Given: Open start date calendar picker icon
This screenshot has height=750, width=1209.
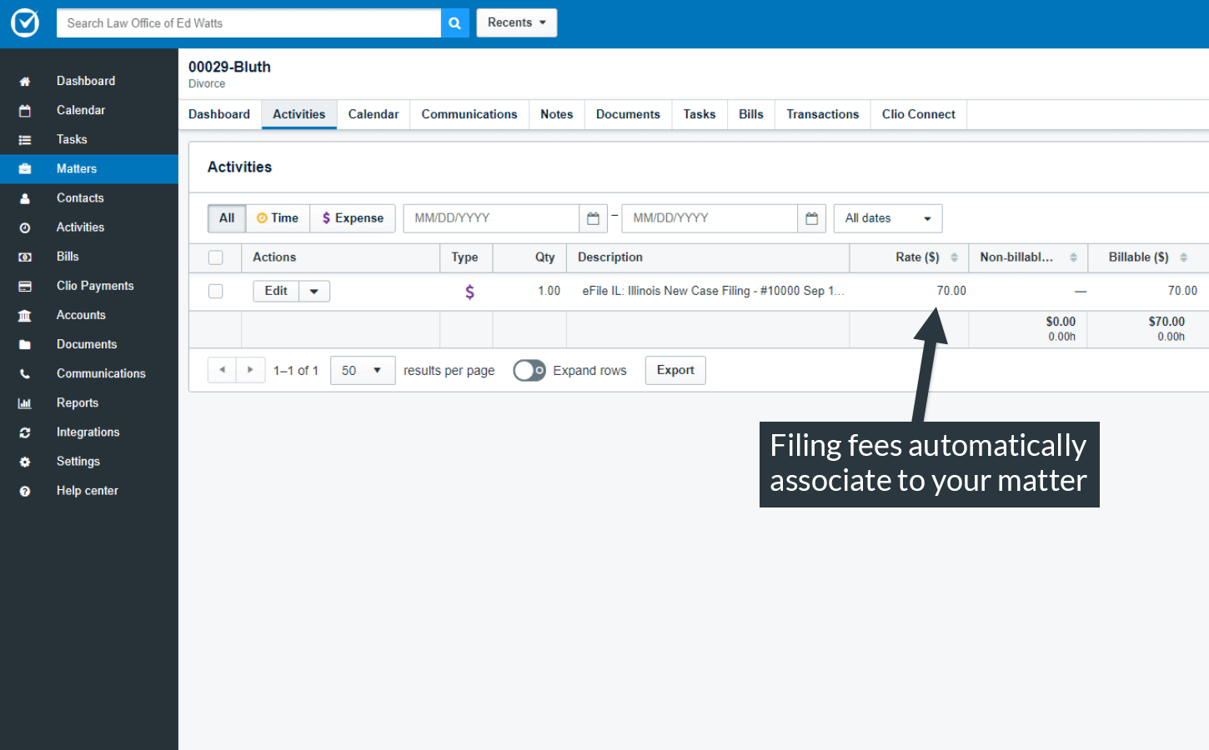Looking at the screenshot, I should [x=593, y=218].
